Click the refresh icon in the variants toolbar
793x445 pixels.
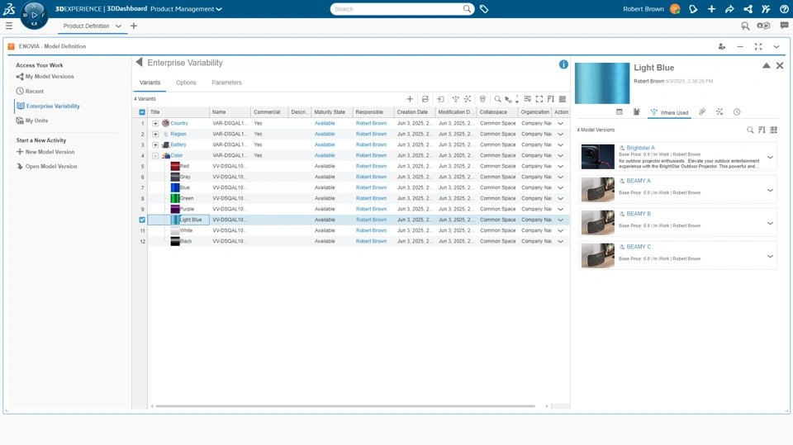(425, 99)
